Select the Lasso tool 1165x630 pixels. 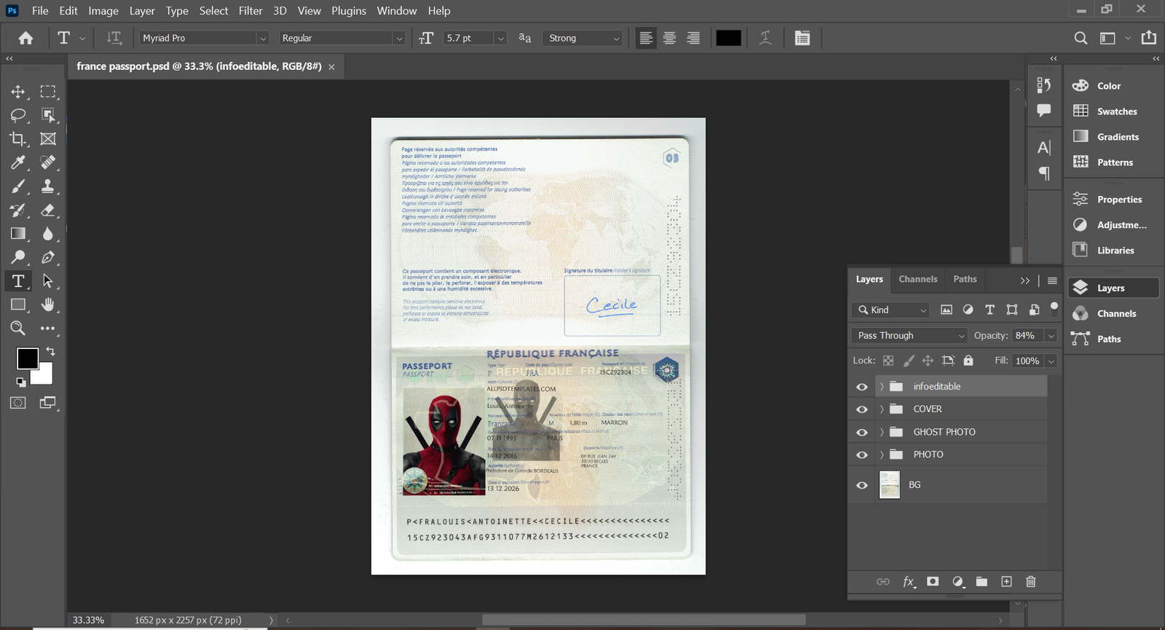17,115
